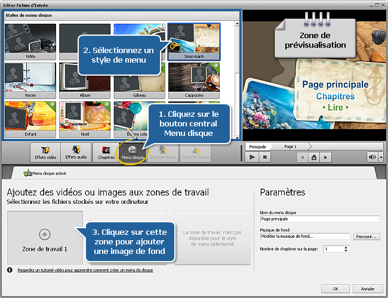Click the Nom du menu disque field
Viewport: 388px width, 298px height.
pyautogui.click(x=320, y=219)
